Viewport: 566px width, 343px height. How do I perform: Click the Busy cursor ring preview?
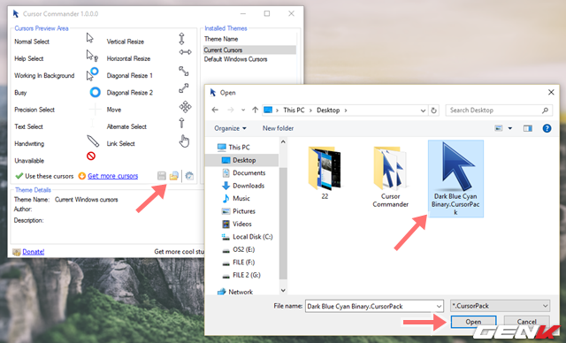point(95,92)
